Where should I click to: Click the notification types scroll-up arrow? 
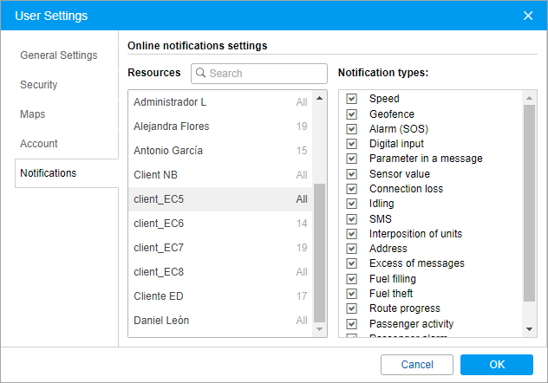[x=530, y=98]
